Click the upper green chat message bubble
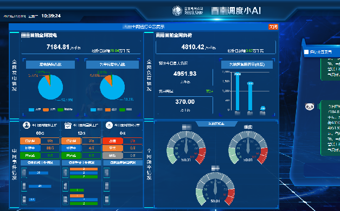The image size is (340, 211). click(330, 69)
